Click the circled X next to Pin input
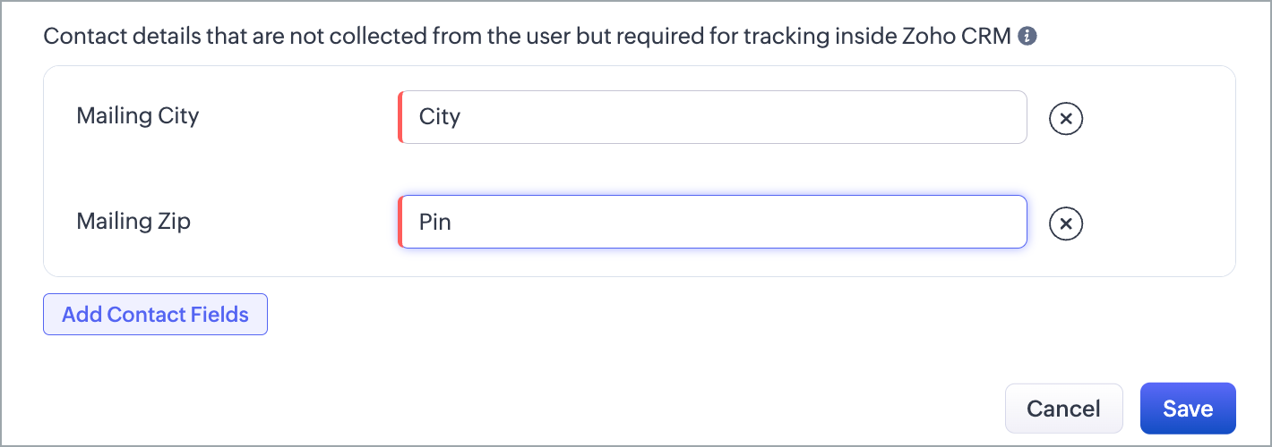Viewport: 1272px width, 447px height. coord(1066,223)
